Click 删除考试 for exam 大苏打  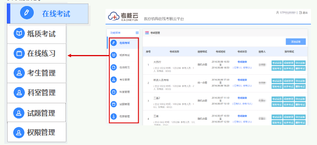[x=300, y=68]
